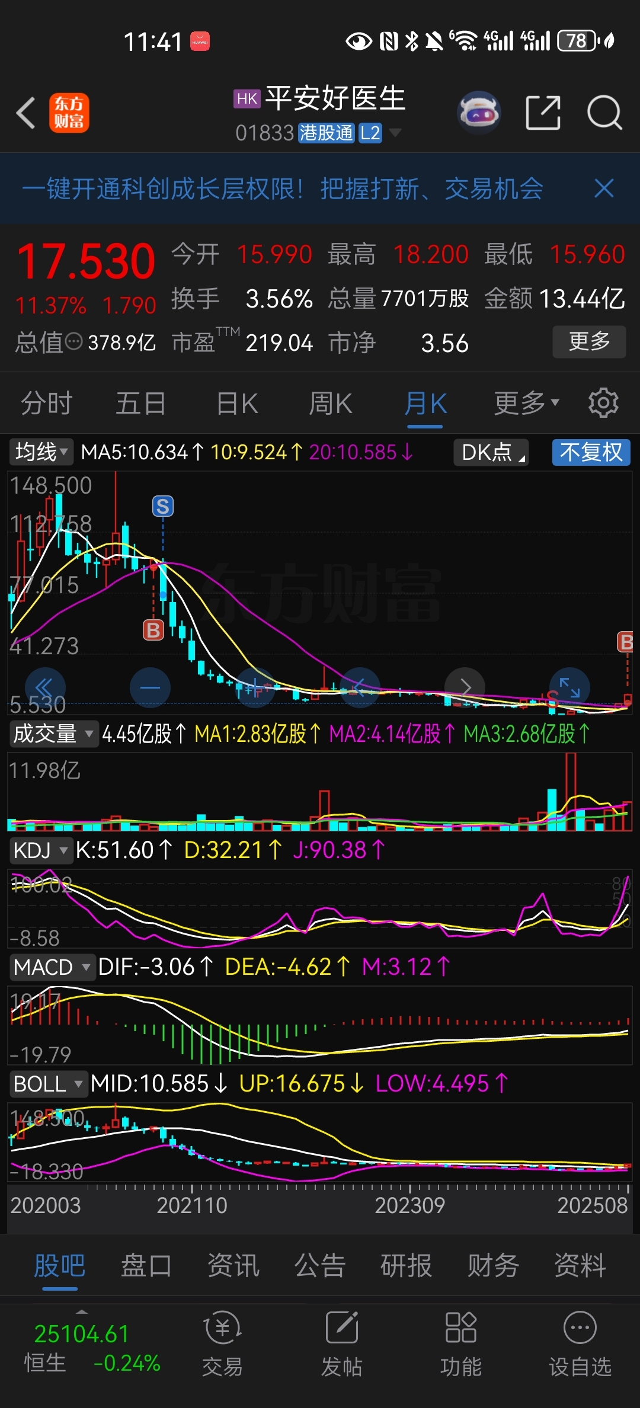Tap the Bluetooth icon in status bar
640x1408 pixels.
tap(411, 41)
